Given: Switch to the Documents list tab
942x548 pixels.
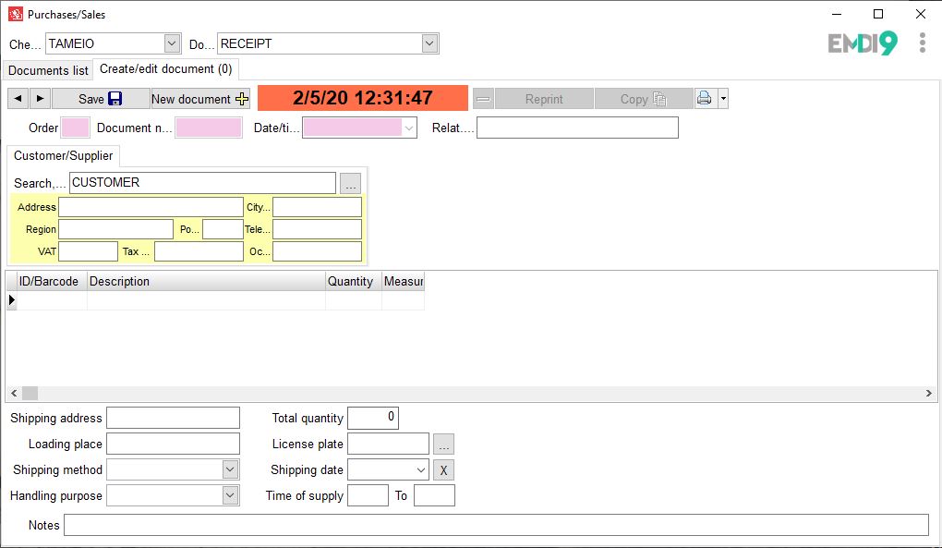Looking at the screenshot, I should [x=48, y=70].
